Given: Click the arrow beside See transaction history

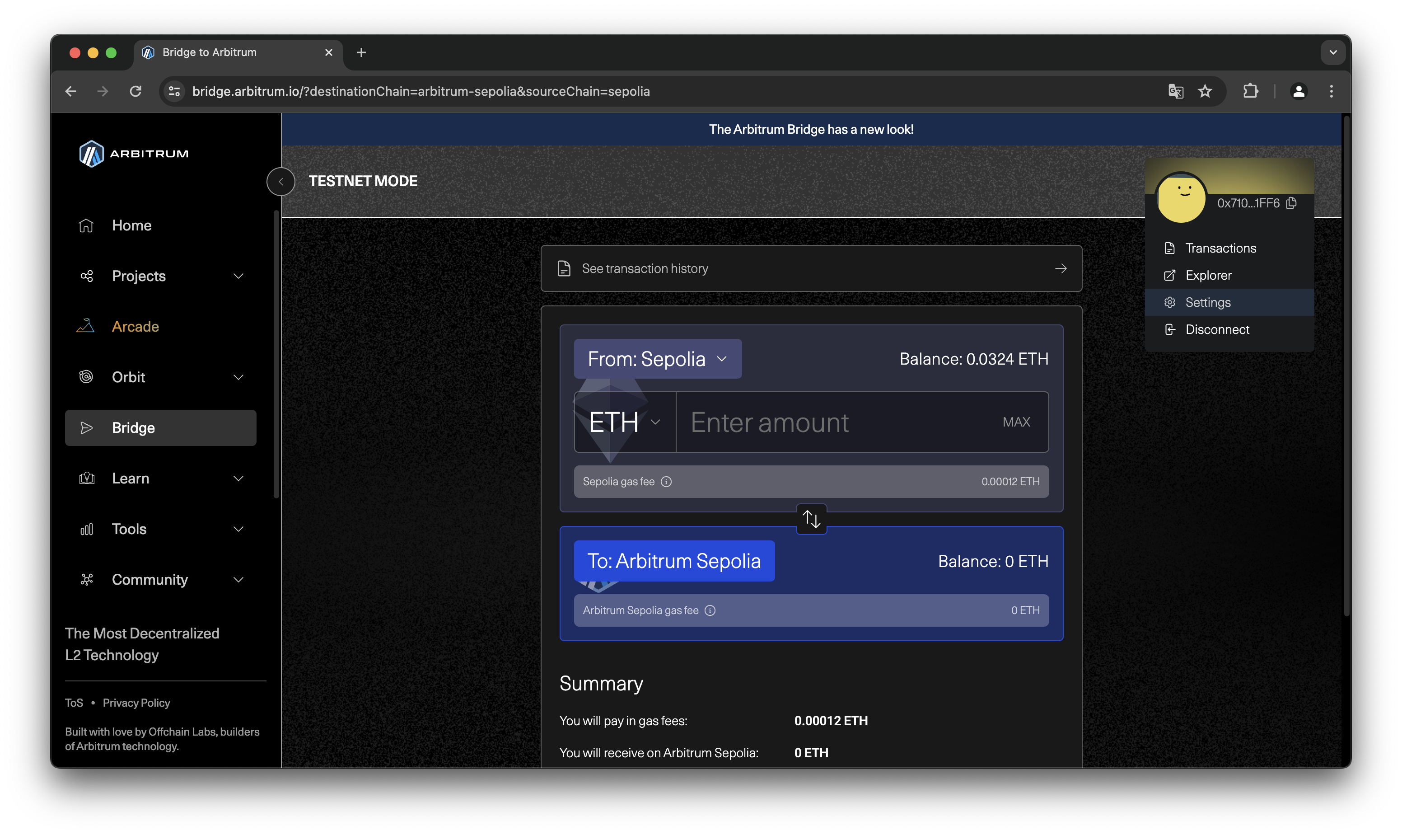Looking at the screenshot, I should point(1061,268).
